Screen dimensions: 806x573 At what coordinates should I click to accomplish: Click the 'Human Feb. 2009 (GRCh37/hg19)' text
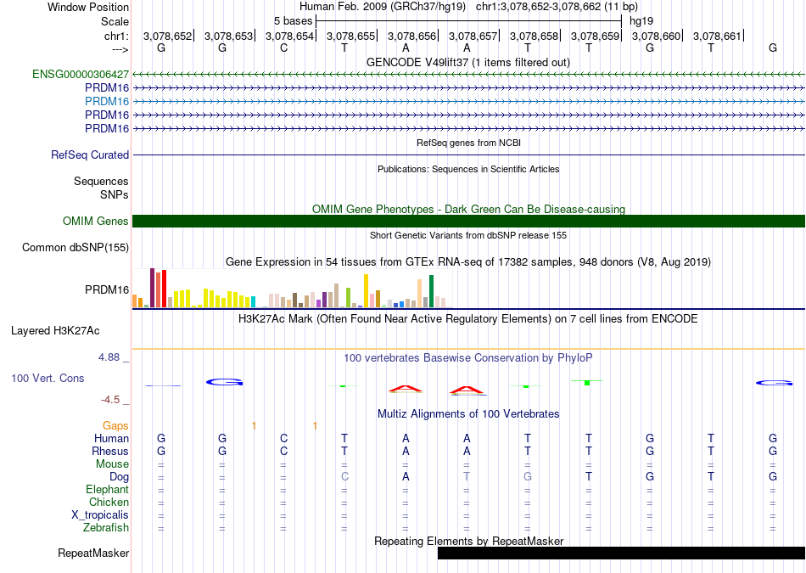point(383,7)
